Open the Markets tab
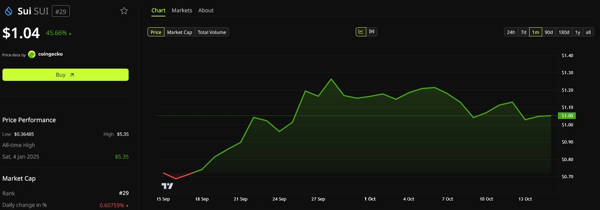 pos(182,10)
